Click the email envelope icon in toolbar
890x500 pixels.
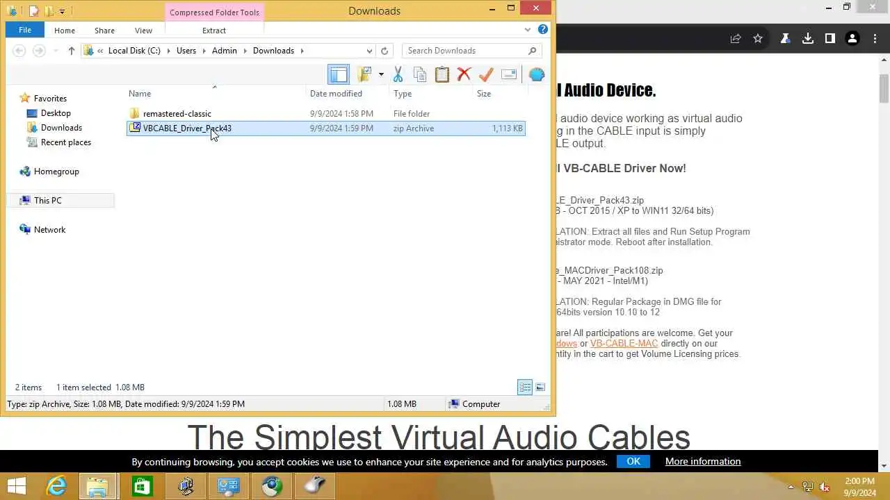(509, 74)
